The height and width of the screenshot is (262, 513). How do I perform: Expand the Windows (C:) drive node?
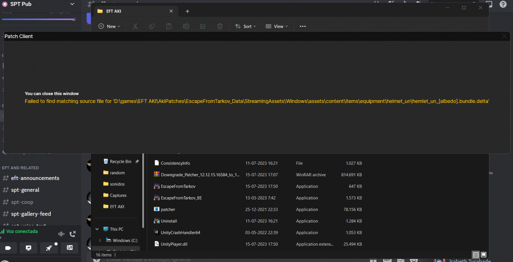(100, 240)
